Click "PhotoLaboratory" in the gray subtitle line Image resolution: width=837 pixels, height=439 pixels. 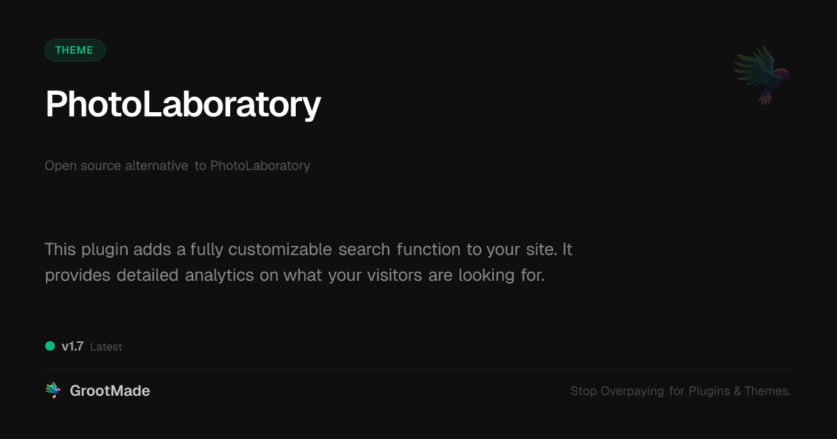click(260, 166)
